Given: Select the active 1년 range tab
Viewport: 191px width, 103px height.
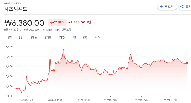Looking at the screenshot, I should pyautogui.click(x=74, y=38).
